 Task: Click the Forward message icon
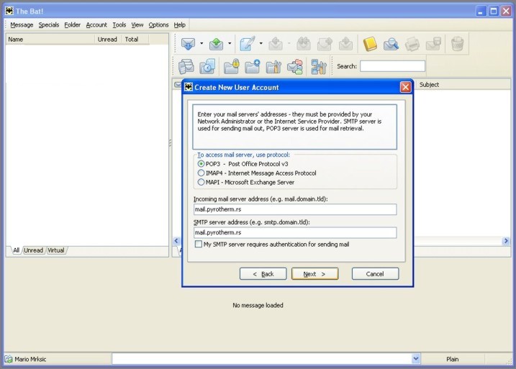tap(325, 43)
